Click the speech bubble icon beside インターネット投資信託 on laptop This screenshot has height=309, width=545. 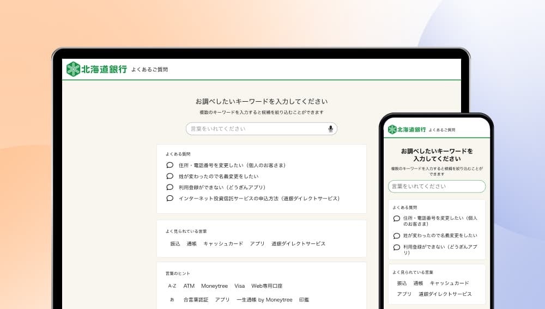point(169,199)
